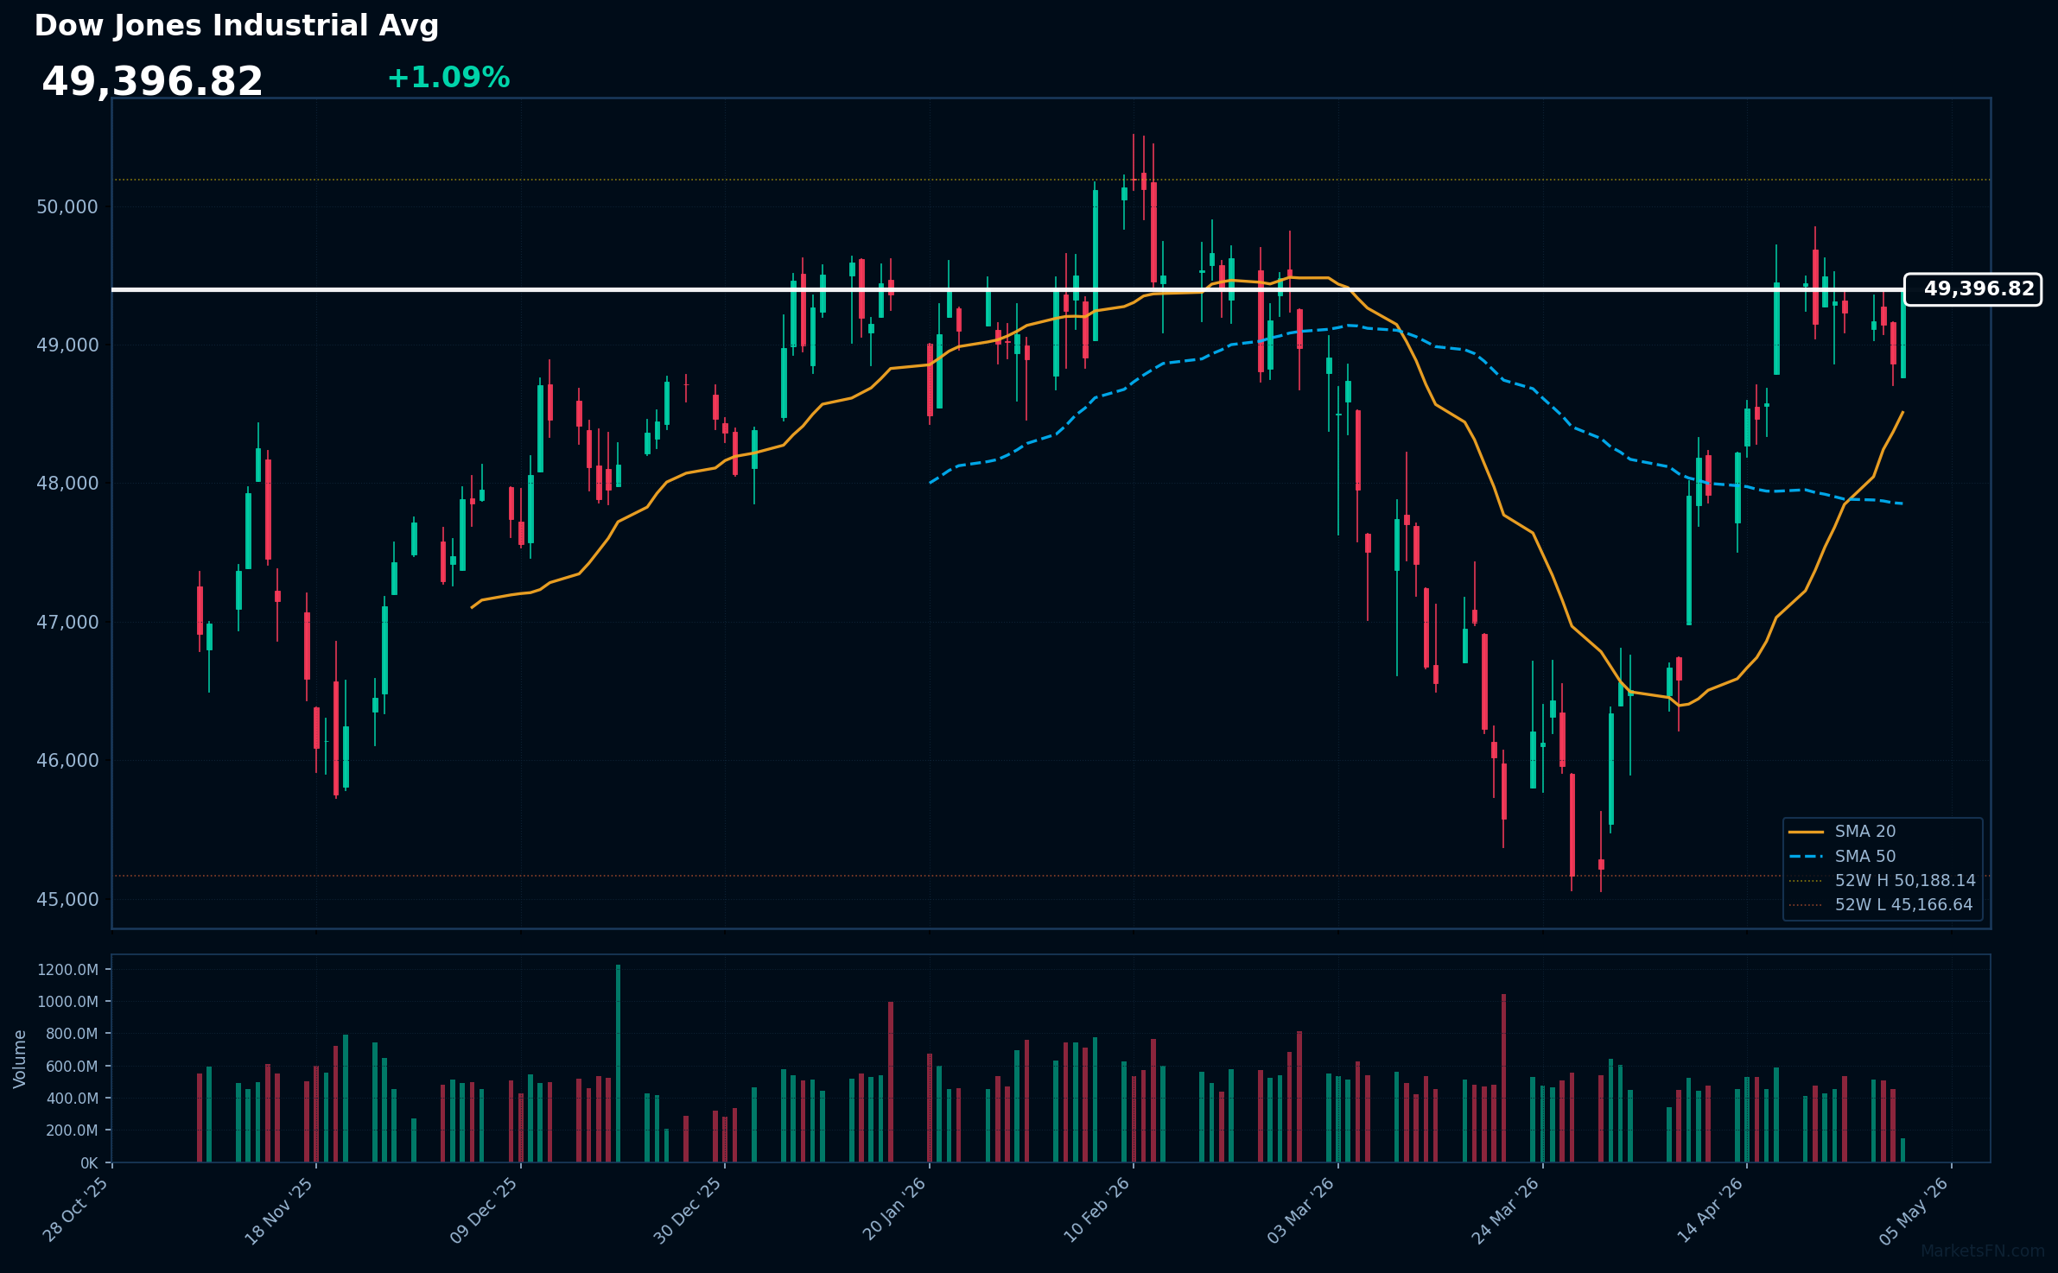
Task: Click the 0K volume axis label
Action: pos(89,1163)
